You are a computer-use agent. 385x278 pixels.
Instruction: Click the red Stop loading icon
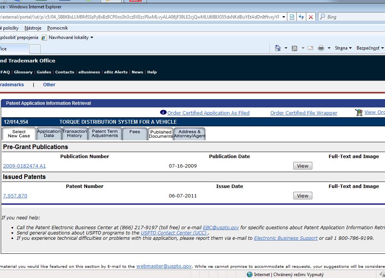pos(310,17)
